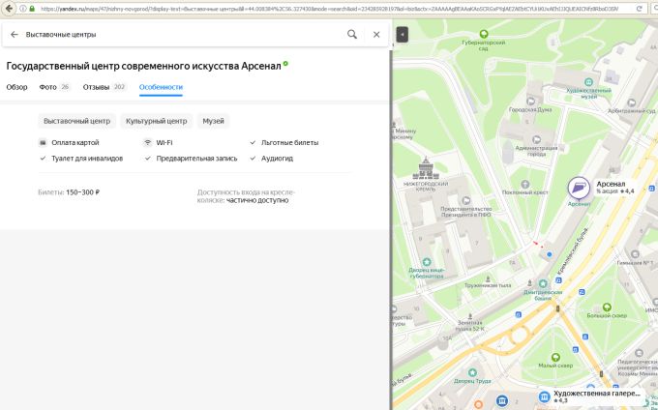Click the Выставочный центр category chip
658x410 pixels.
click(x=76, y=121)
